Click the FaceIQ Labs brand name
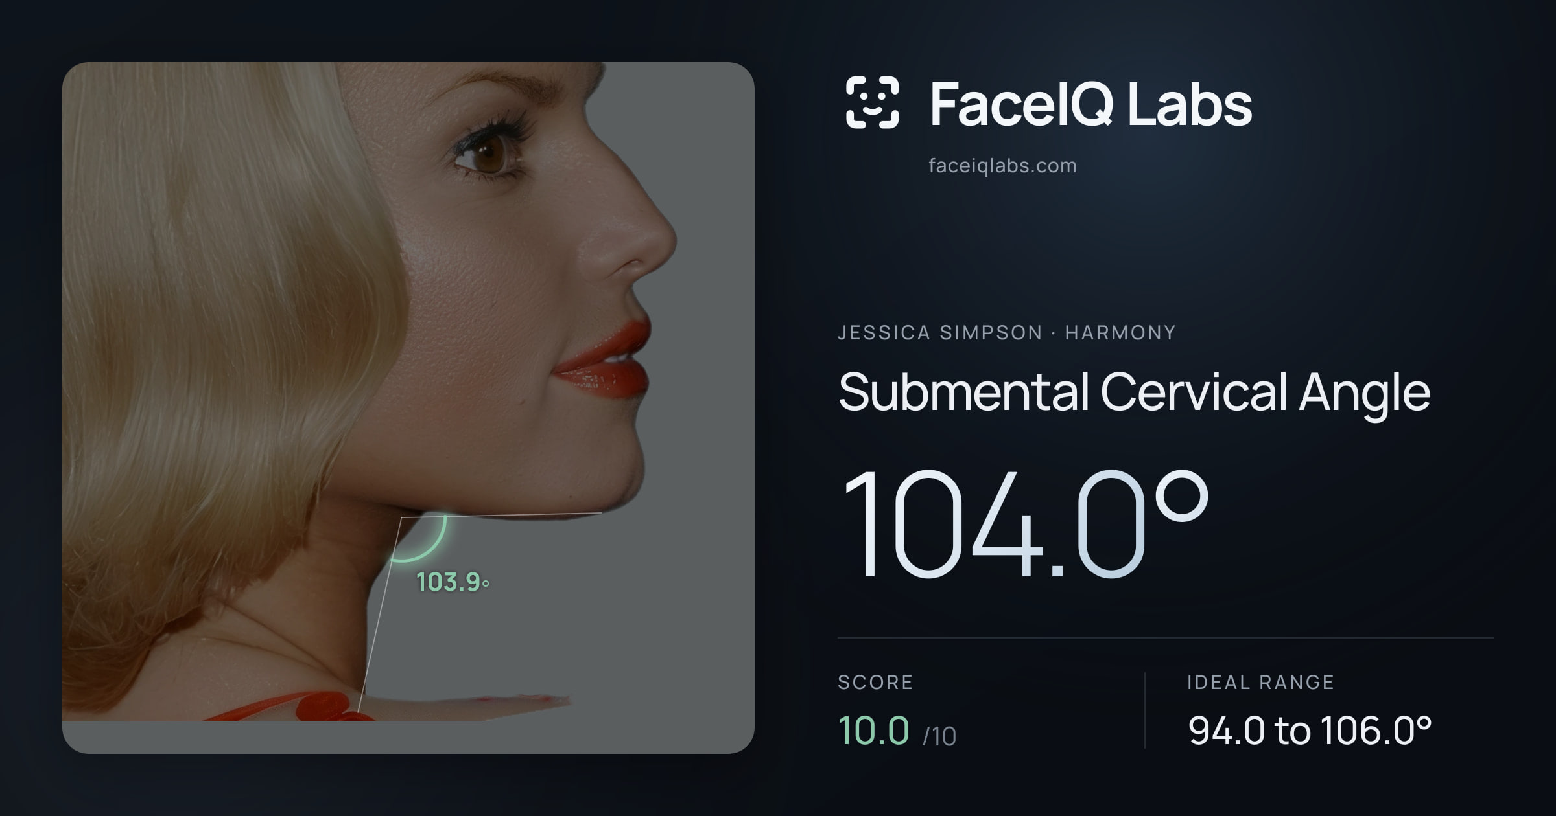This screenshot has height=816, width=1556. pos(1090,104)
